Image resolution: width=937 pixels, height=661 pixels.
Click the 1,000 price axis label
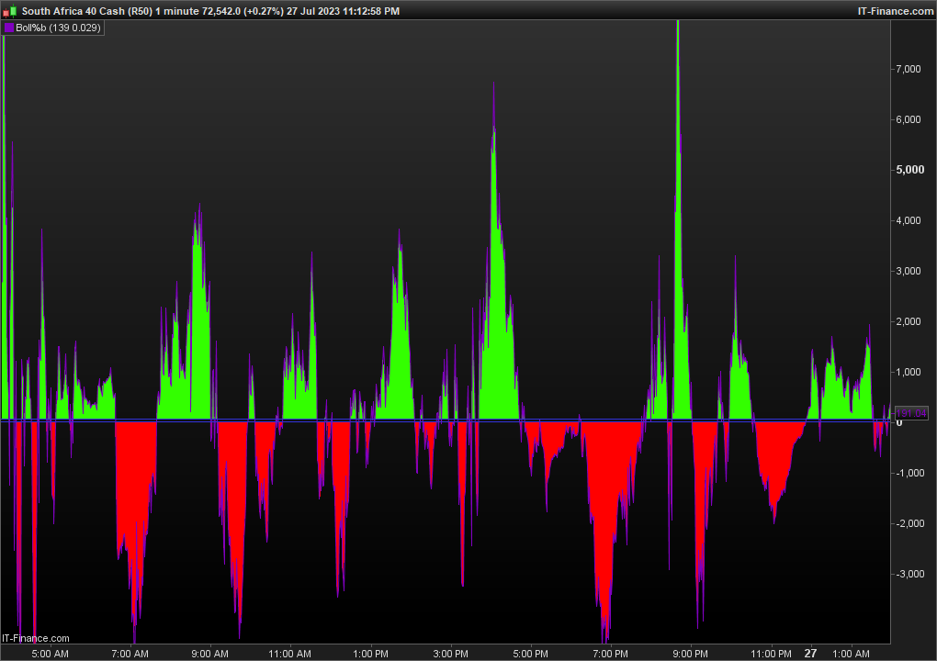(x=909, y=372)
